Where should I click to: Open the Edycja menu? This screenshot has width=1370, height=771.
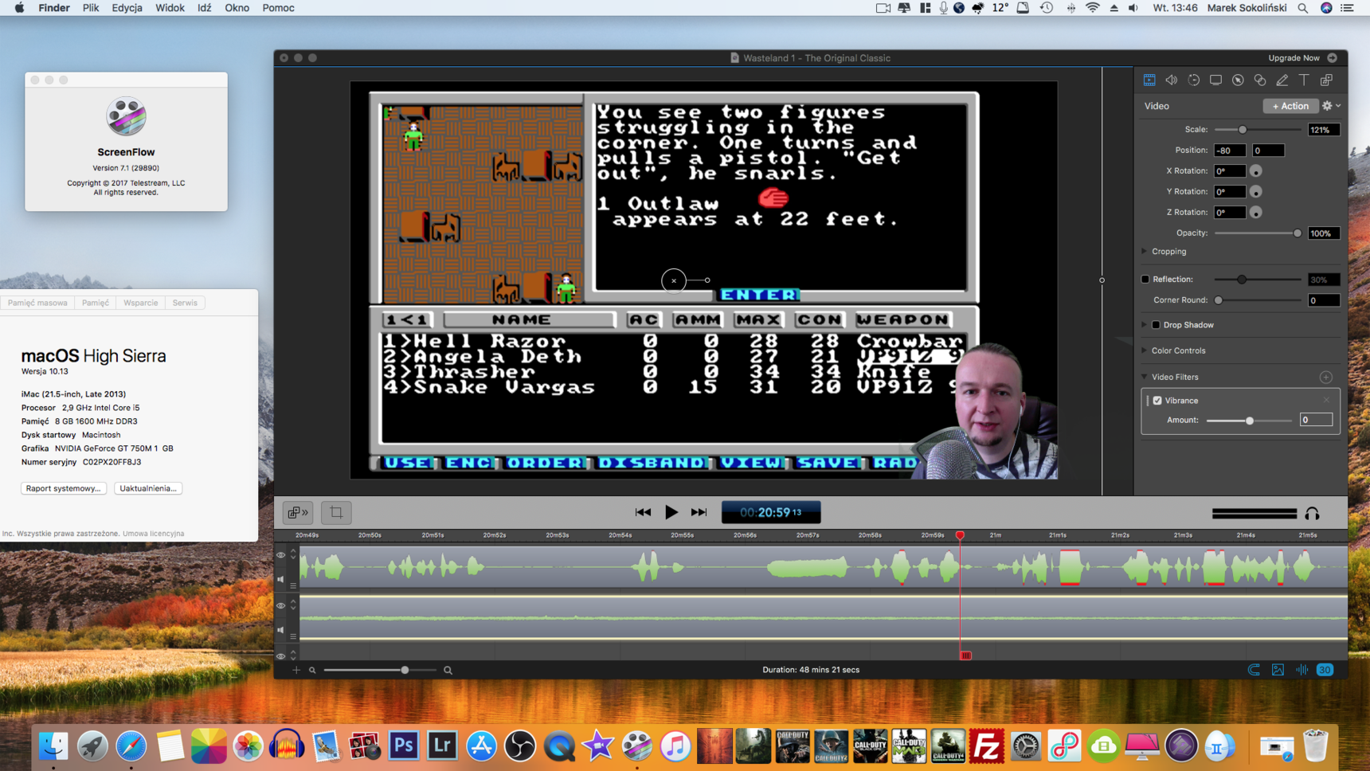click(127, 8)
